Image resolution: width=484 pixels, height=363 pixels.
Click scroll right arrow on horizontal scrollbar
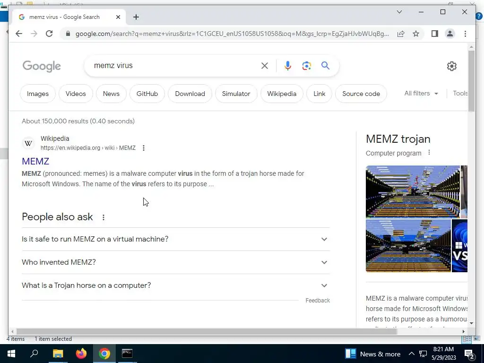tap(464, 331)
